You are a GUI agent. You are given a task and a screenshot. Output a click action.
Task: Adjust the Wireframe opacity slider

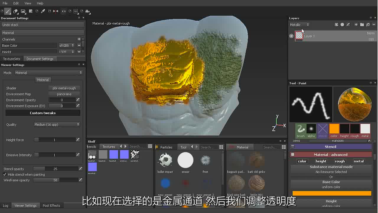(55, 180)
